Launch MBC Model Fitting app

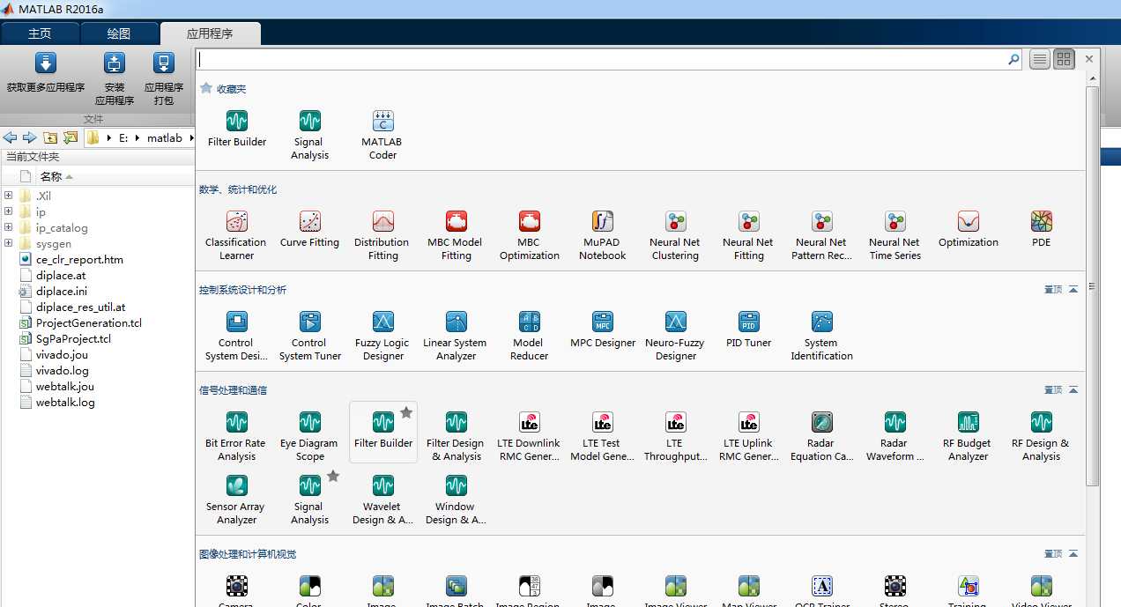click(x=456, y=235)
